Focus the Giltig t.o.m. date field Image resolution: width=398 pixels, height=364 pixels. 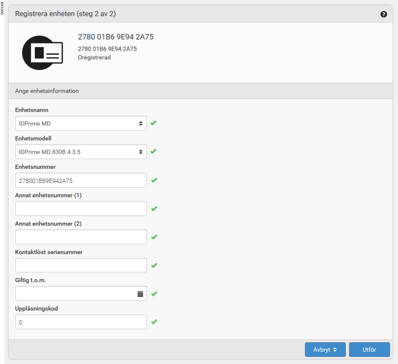click(75, 294)
